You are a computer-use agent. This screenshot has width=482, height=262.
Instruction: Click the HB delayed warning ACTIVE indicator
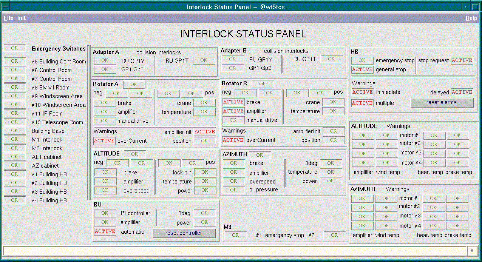(462, 92)
